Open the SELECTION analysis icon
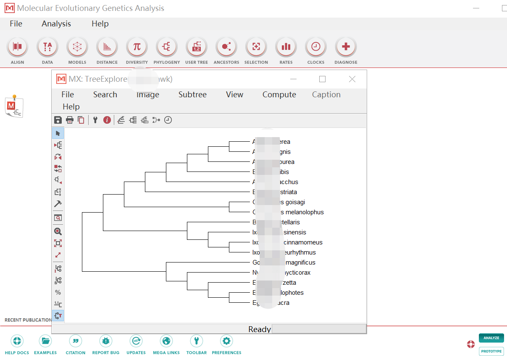The height and width of the screenshot is (356, 507). pyautogui.click(x=256, y=47)
